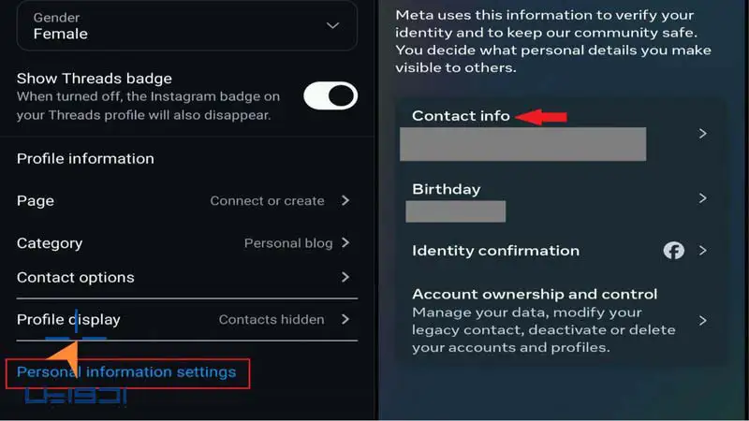Image resolution: width=749 pixels, height=421 pixels.
Task: Click the chevron next to Page
Action: [345, 200]
